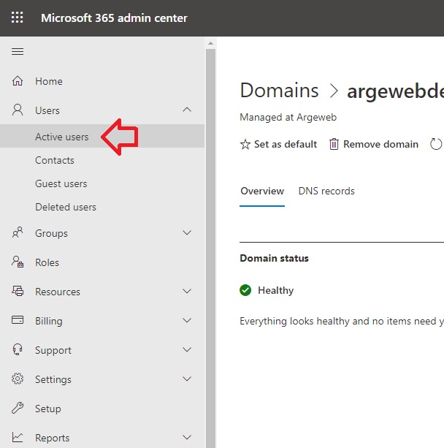Expand the Support section chevron
Image resolution: width=444 pixels, height=448 pixels.
point(187,349)
